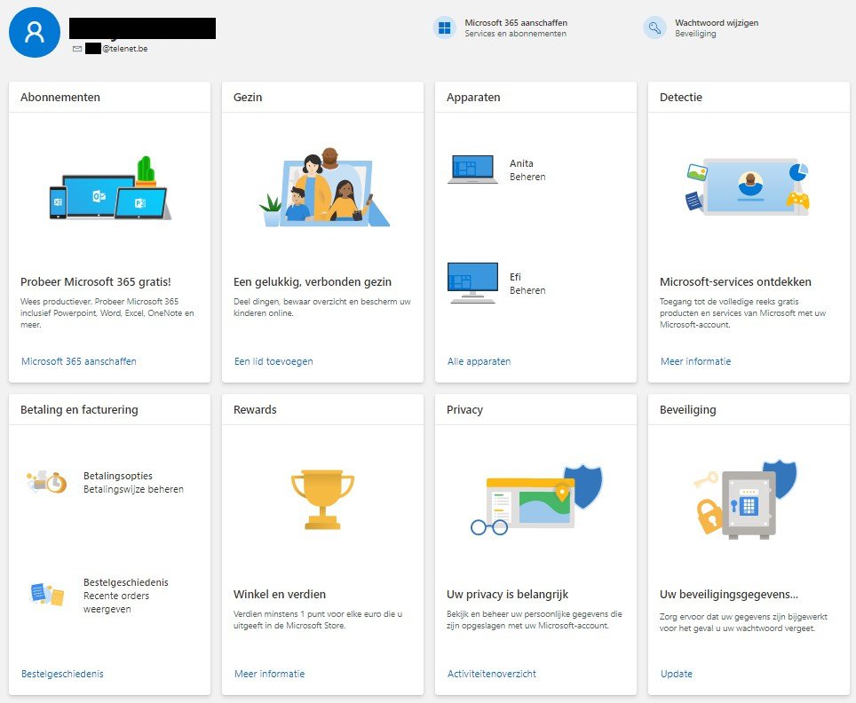Click the Microsoft 365 aanschaffen windows icon
The height and width of the screenshot is (703, 856).
coord(444,28)
